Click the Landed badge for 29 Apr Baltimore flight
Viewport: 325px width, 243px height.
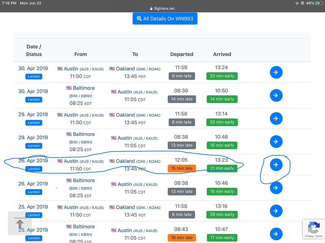click(34, 146)
